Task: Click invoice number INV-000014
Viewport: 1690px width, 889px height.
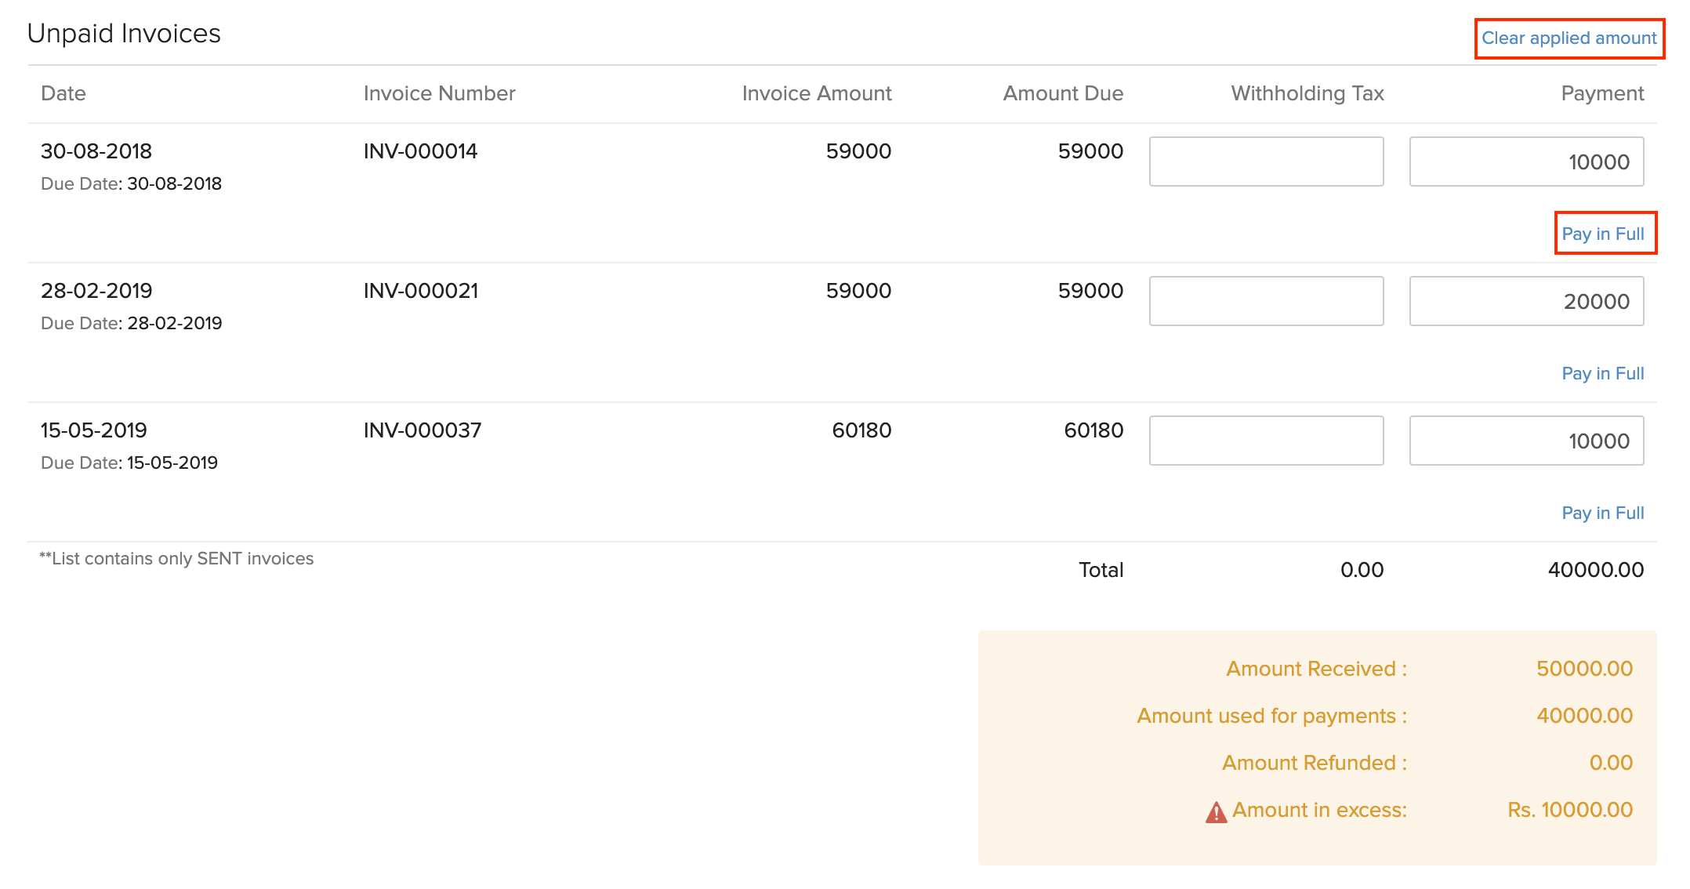Action: 420,151
